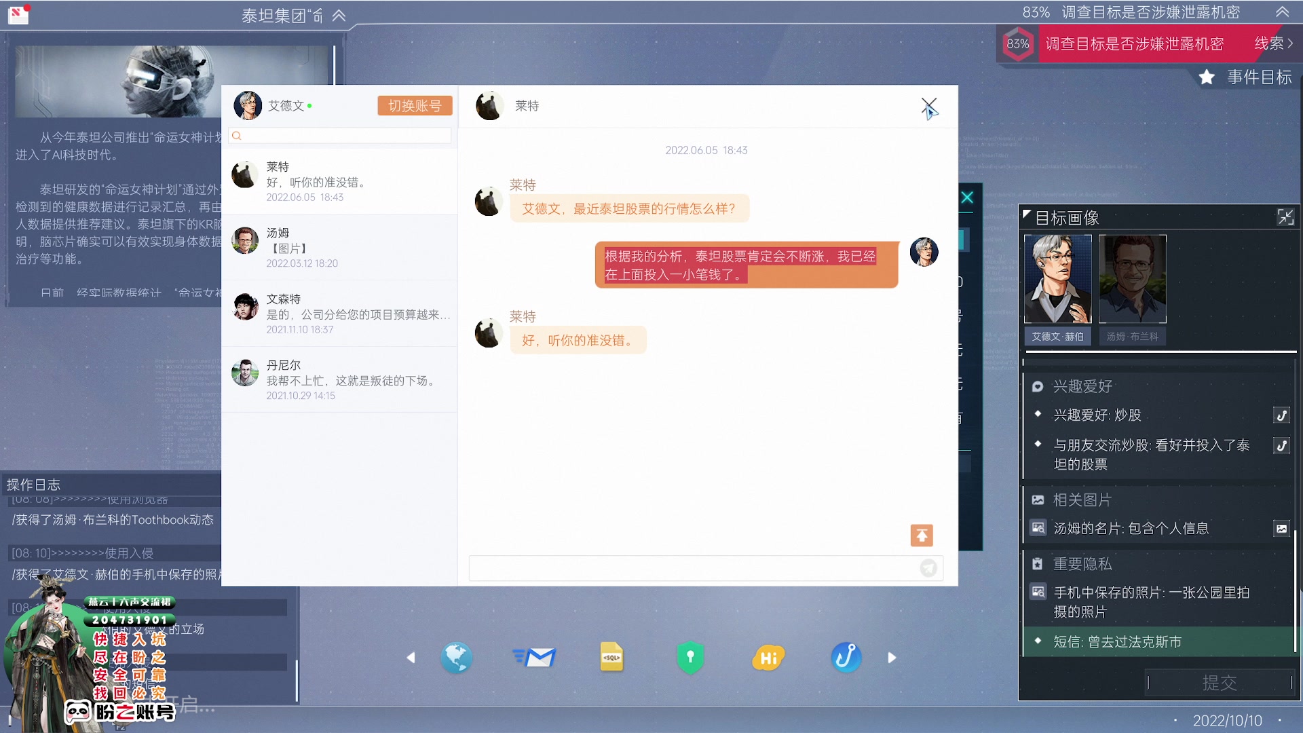The height and width of the screenshot is (733, 1303).
Task: Click message bubble 好，听你的准没错。
Action: (x=578, y=341)
